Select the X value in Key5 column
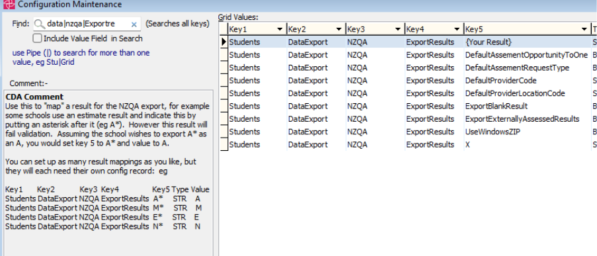Screen dimensions: 597x256 click(x=528, y=145)
